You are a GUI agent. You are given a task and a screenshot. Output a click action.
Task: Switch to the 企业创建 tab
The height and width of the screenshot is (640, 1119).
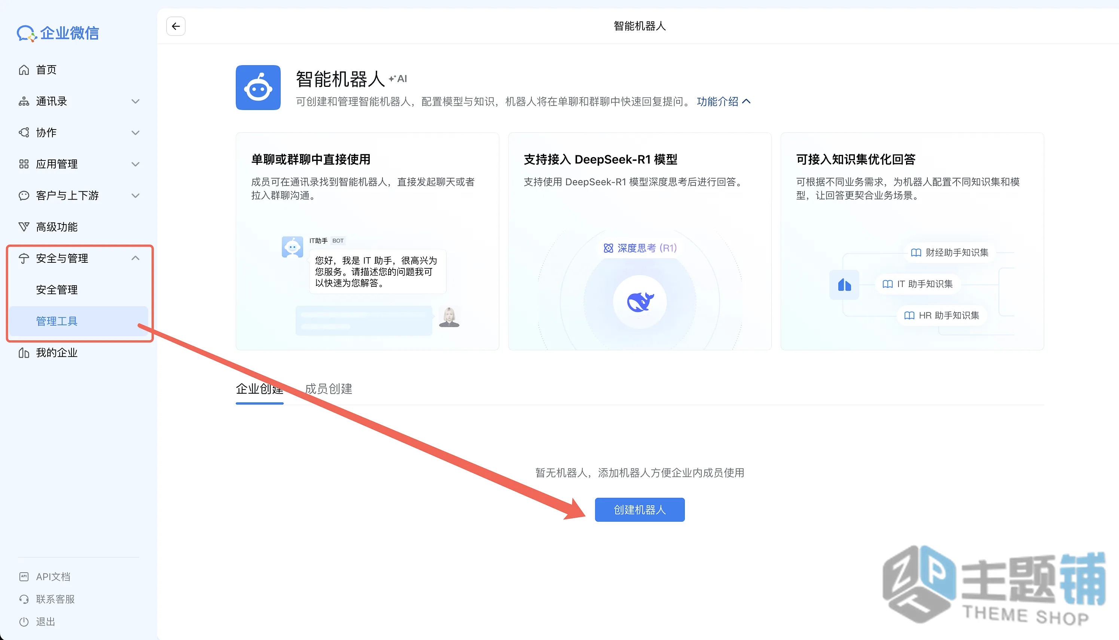259,389
